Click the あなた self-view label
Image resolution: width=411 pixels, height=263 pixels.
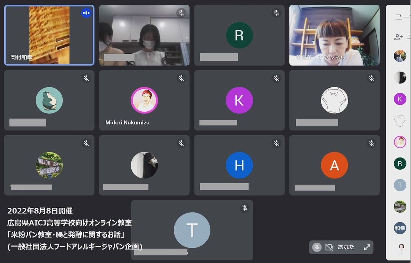(346, 247)
